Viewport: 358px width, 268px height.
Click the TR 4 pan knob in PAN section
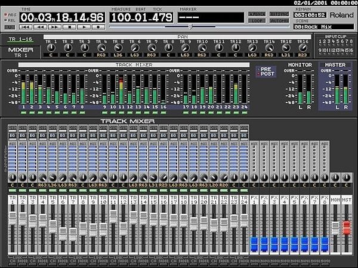point(101,48)
